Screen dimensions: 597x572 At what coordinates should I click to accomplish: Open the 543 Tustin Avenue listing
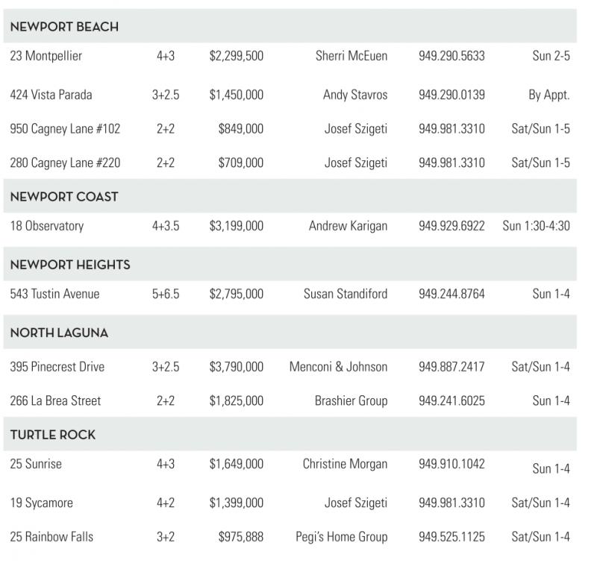tap(54, 294)
